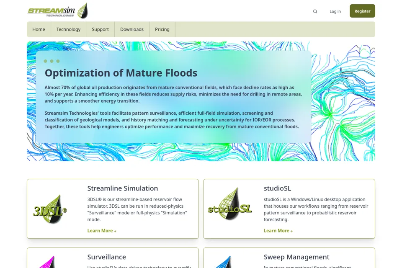The image size is (402, 268).
Task: Click the 3DSL description starting "3DSL® is our streamline-based"
Action: tap(137, 209)
